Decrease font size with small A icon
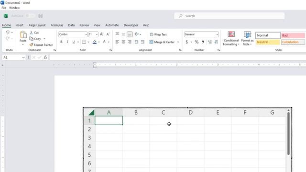Viewport: 306px width, 172px height. coord(108,34)
